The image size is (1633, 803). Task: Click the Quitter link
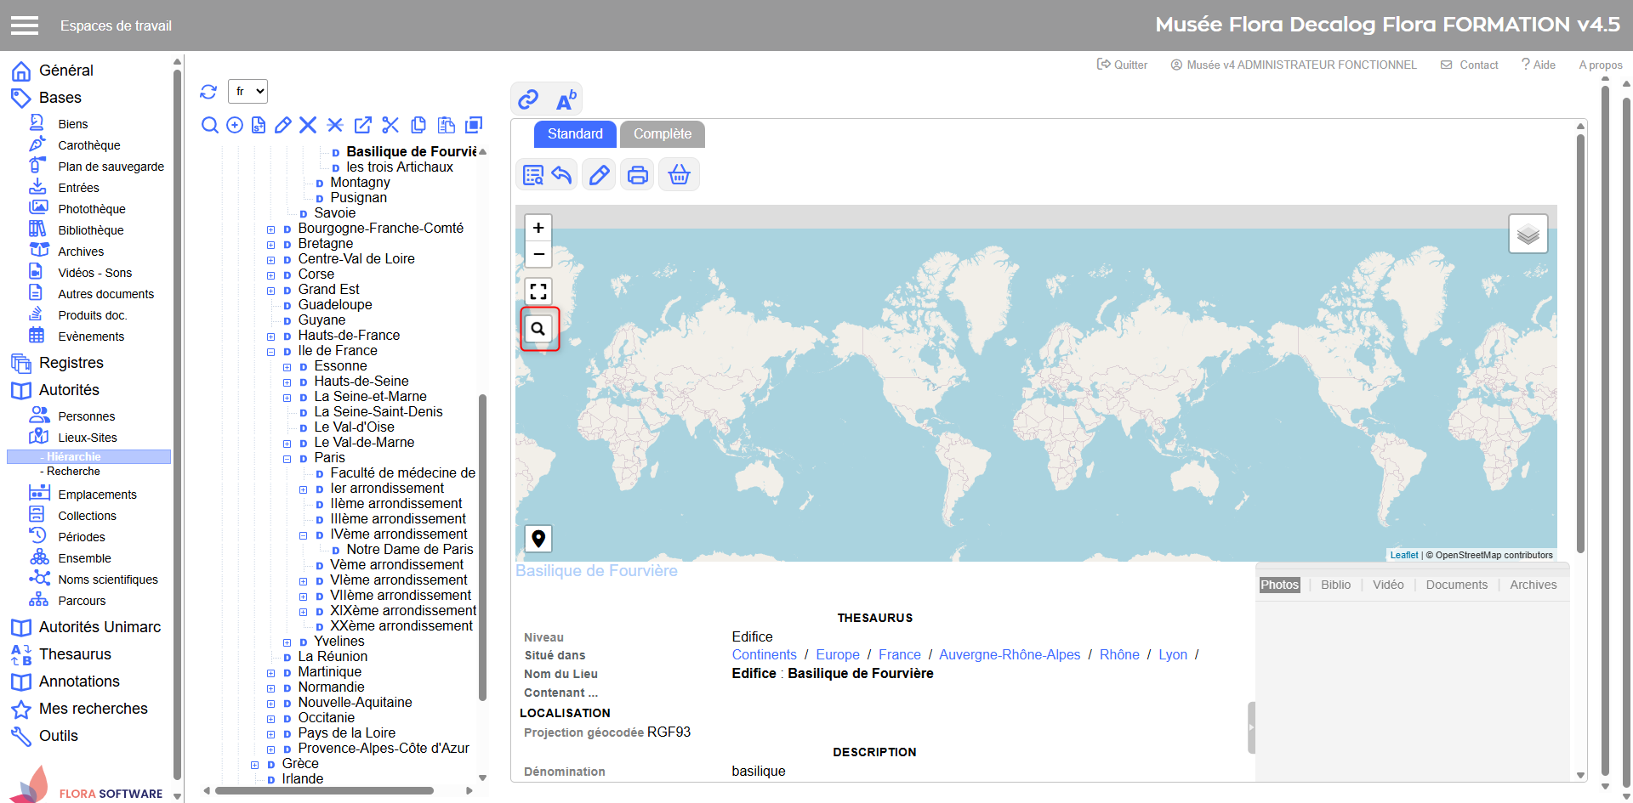point(1122,65)
